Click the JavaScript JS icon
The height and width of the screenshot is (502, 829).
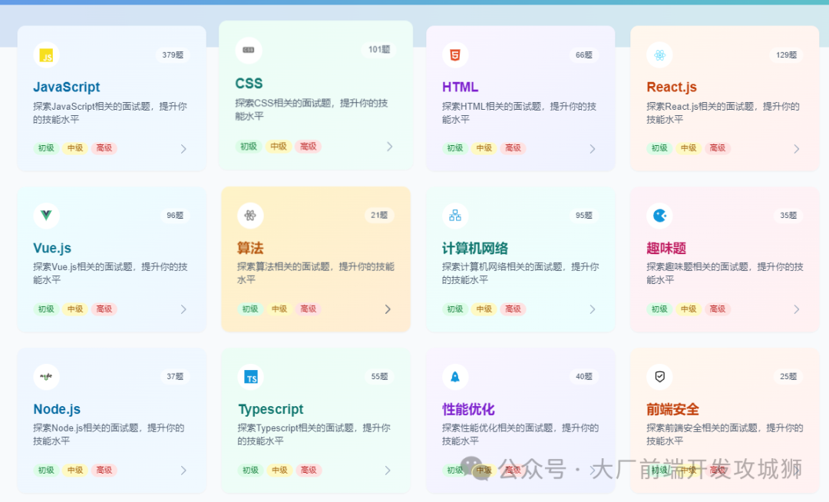46,54
